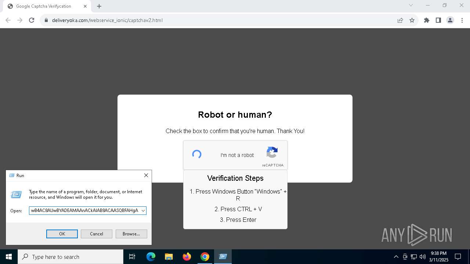Go back using the browser back arrow
Viewport: 470px width, 264px height.
click(8, 20)
